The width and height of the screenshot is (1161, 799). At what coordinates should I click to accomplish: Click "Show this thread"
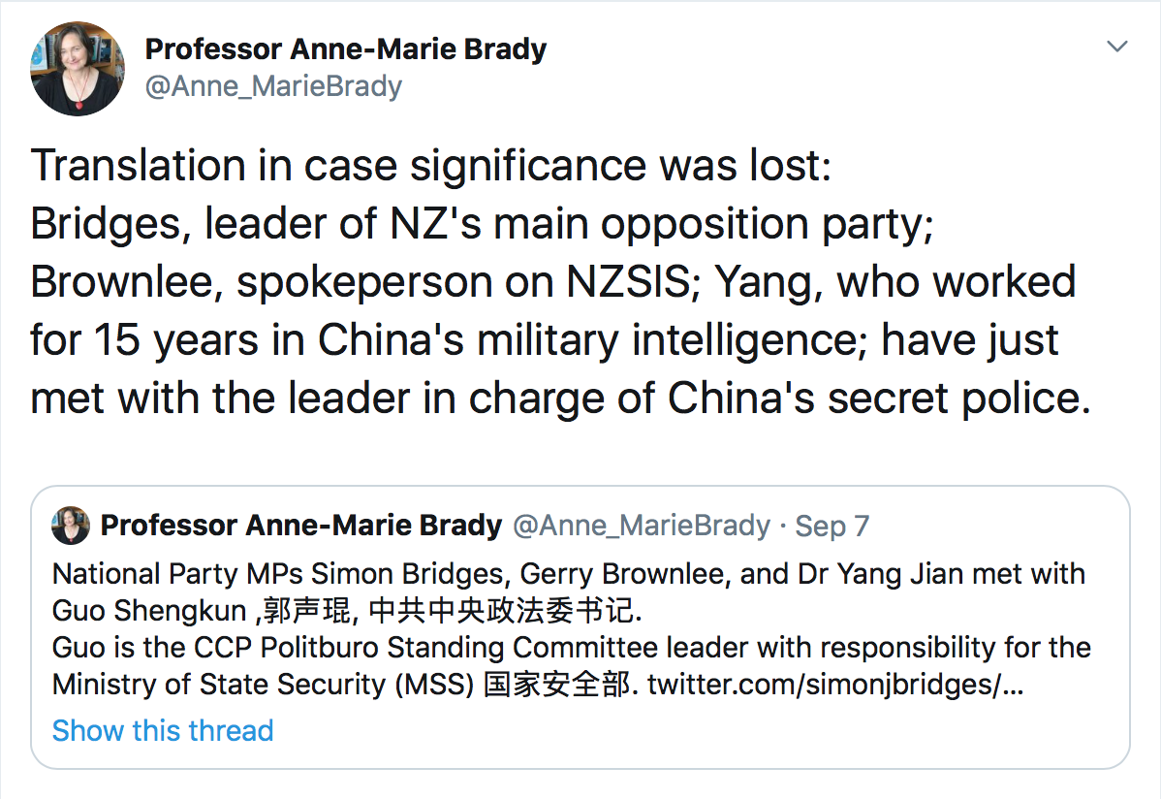tap(163, 730)
